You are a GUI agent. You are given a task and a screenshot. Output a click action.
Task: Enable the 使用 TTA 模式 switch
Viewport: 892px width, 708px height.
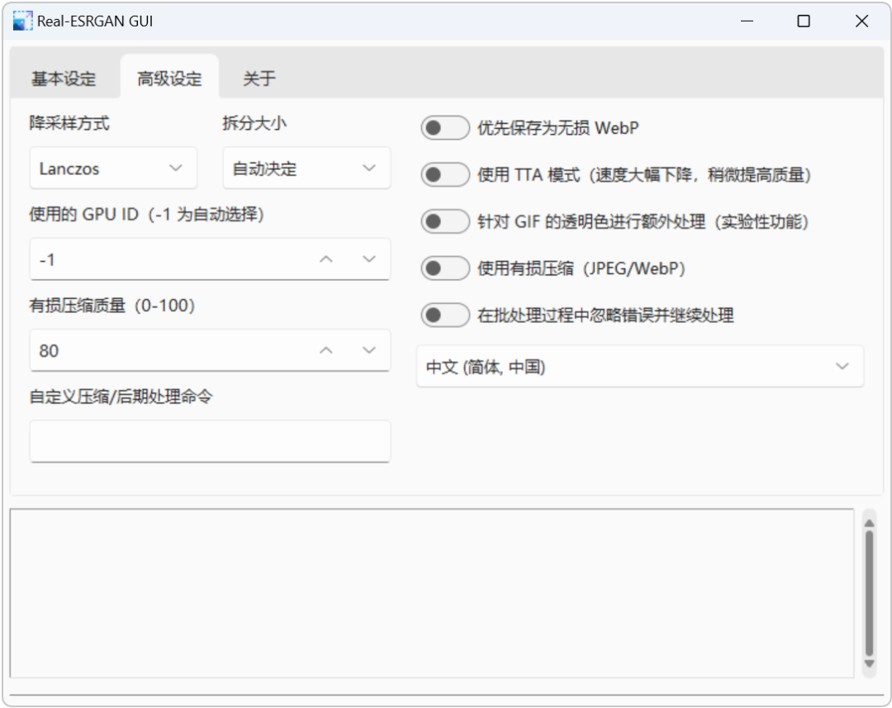click(445, 174)
